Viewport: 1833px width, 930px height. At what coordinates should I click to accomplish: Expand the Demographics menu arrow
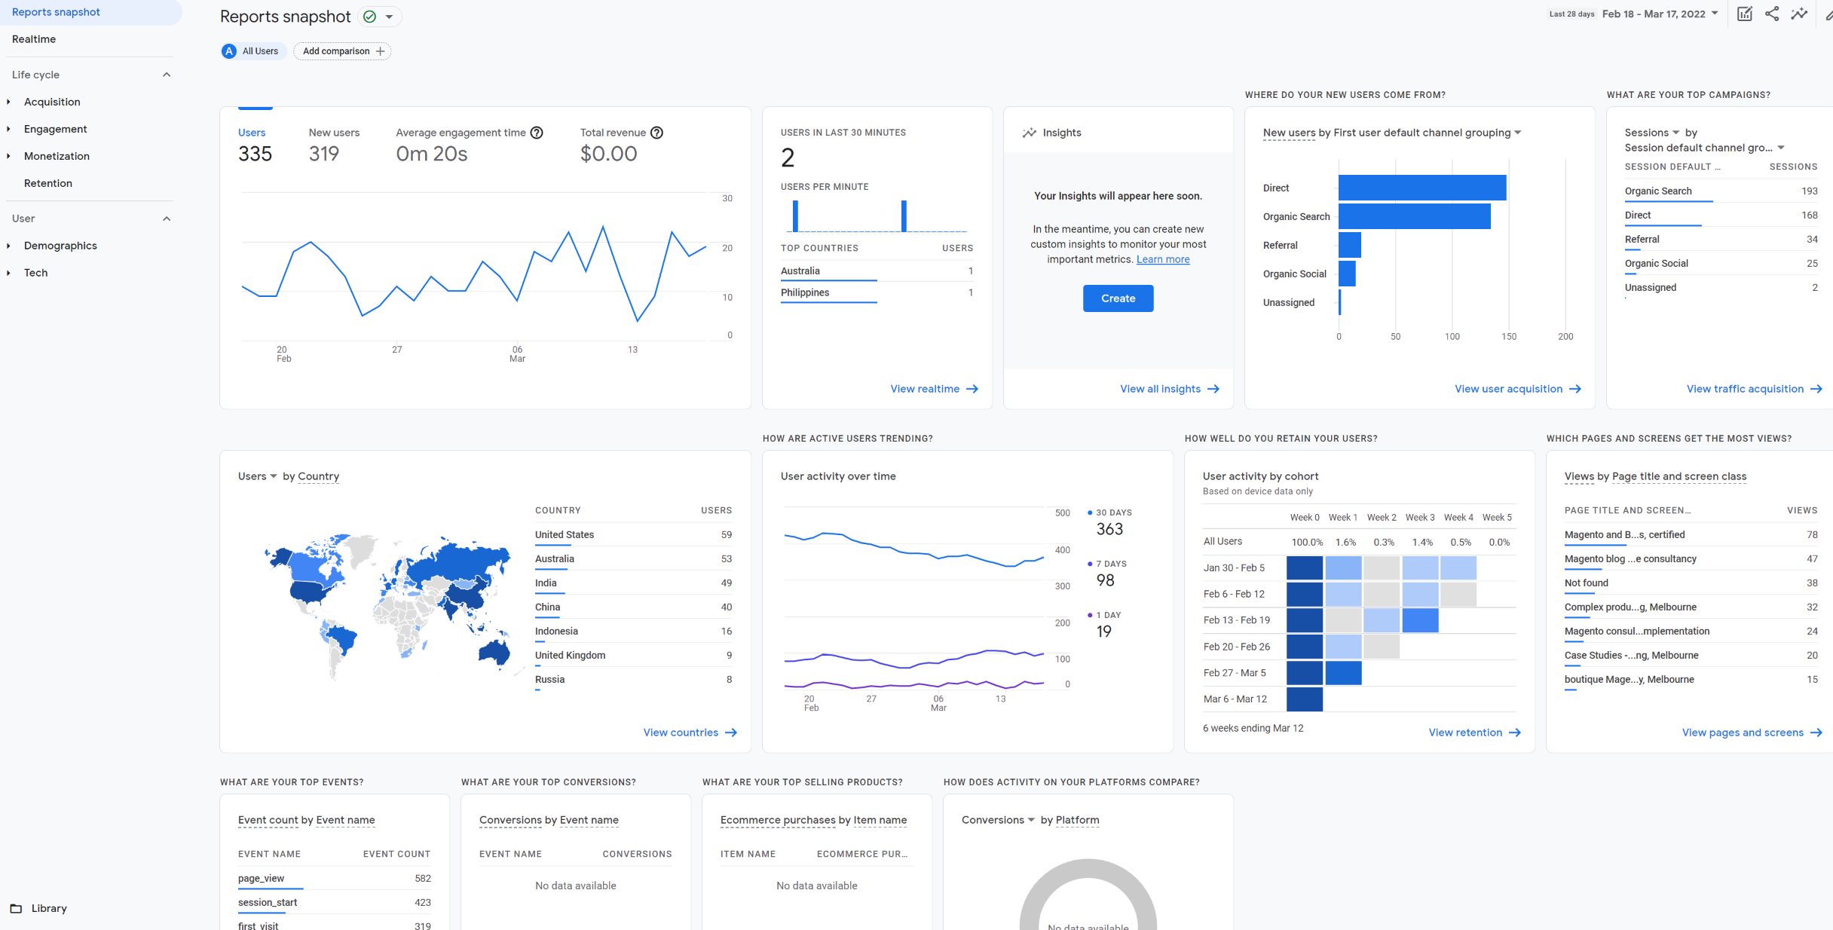pyautogui.click(x=8, y=246)
